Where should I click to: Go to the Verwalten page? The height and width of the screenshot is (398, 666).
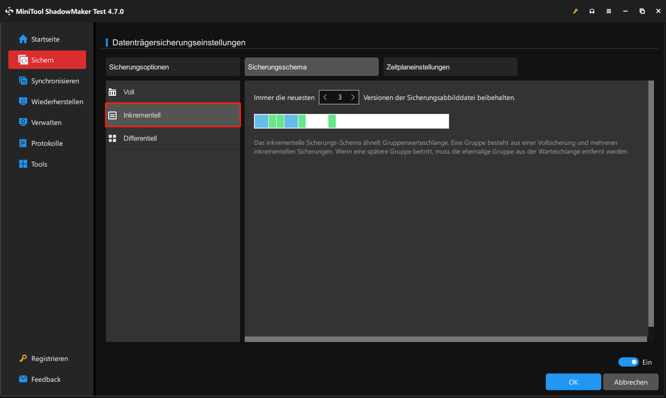[x=47, y=123]
